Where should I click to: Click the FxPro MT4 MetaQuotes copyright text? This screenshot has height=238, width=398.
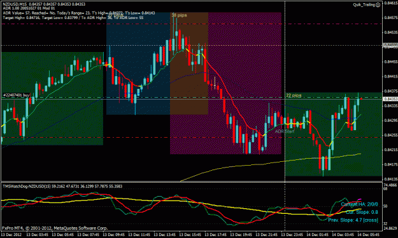click(x=55, y=228)
